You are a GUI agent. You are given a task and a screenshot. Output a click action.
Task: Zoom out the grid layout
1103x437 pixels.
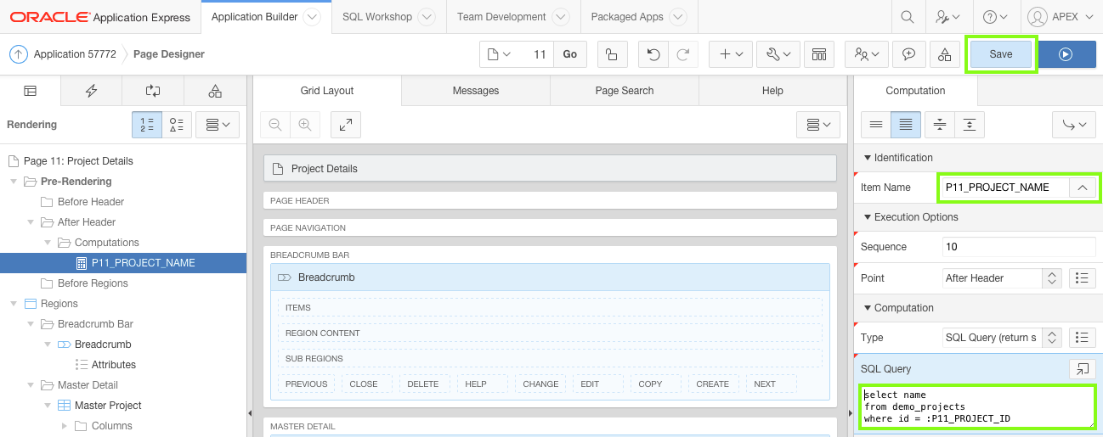tap(274, 125)
